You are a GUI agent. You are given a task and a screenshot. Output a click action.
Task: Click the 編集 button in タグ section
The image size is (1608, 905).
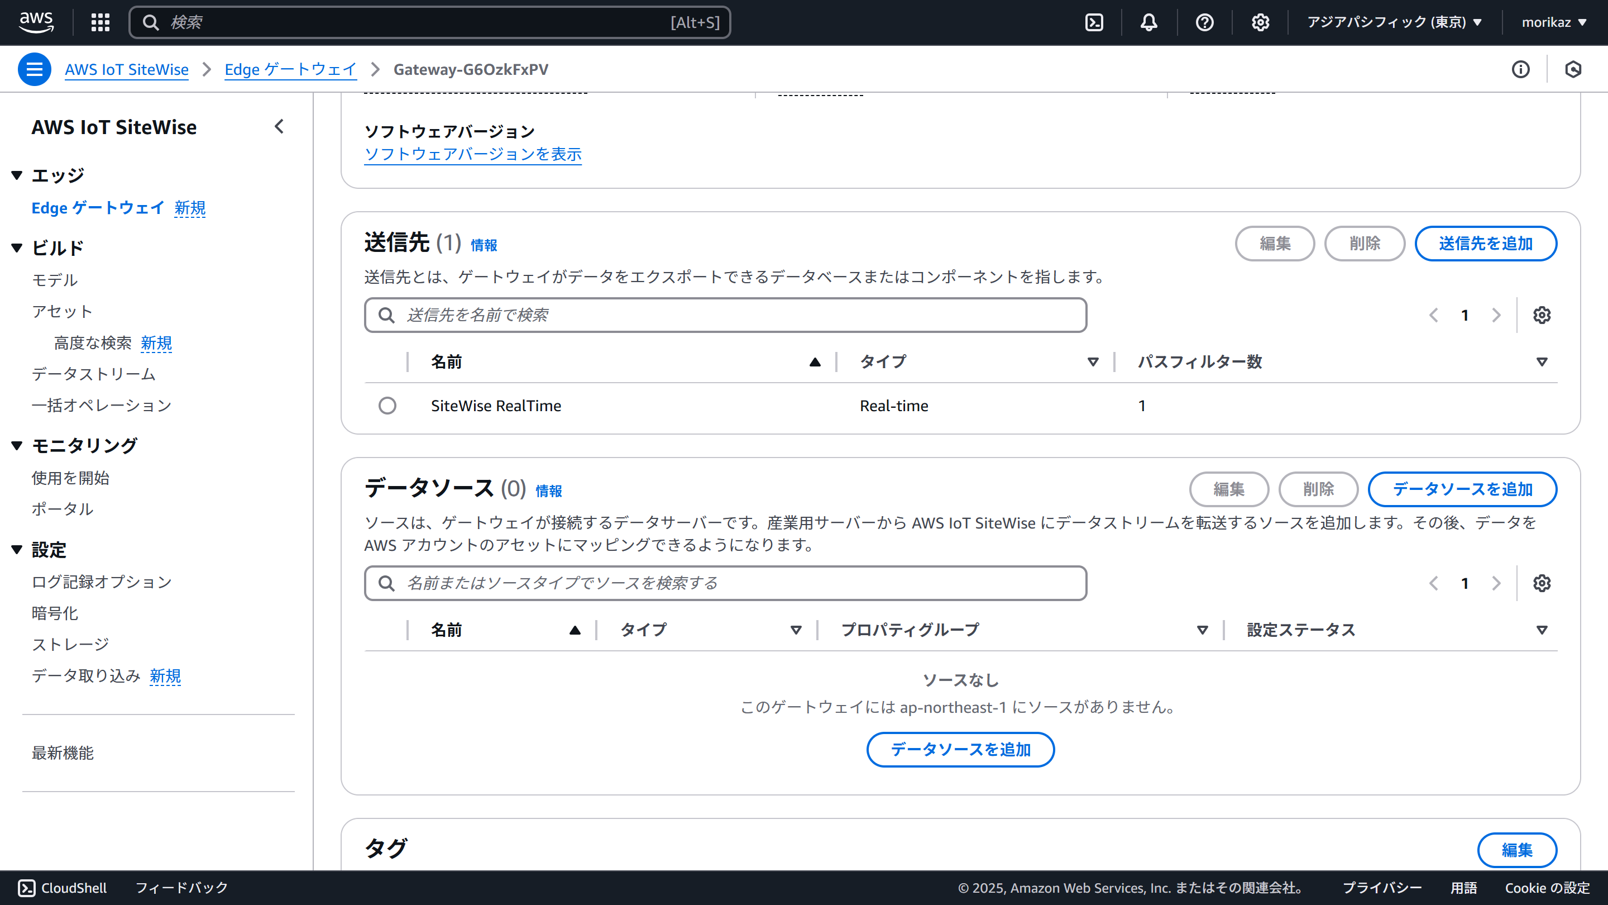tap(1517, 850)
